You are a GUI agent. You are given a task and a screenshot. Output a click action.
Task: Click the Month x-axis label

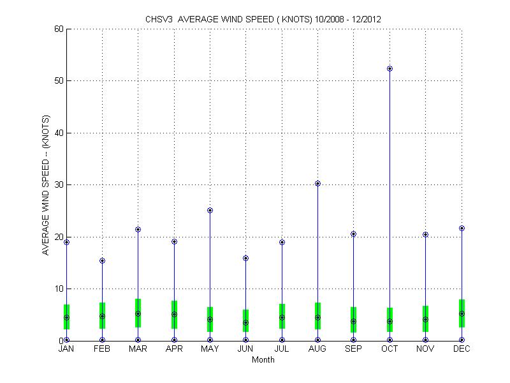click(x=263, y=360)
